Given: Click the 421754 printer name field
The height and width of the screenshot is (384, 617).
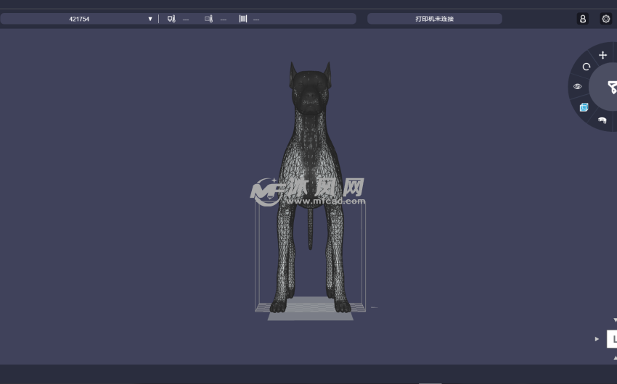Looking at the screenshot, I should pos(79,19).
